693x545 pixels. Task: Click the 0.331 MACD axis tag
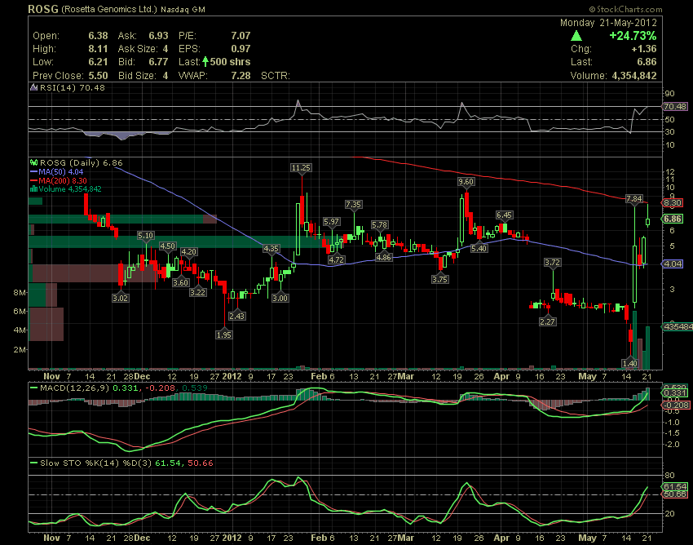pyautogui.click(x=675, y=392)
